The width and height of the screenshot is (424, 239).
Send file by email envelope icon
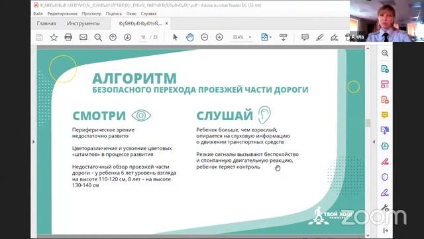tap(83, 37)
